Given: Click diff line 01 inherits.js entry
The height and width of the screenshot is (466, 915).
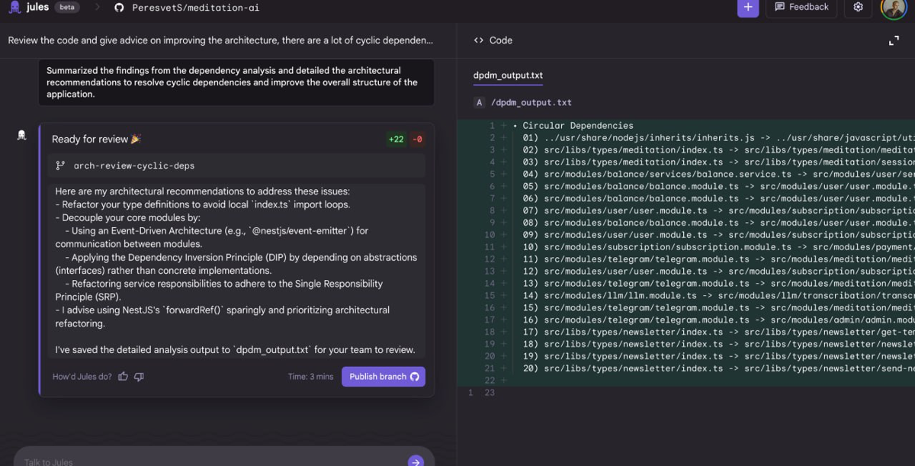Looking at the screenshot, I should click(x=718, y=138).
